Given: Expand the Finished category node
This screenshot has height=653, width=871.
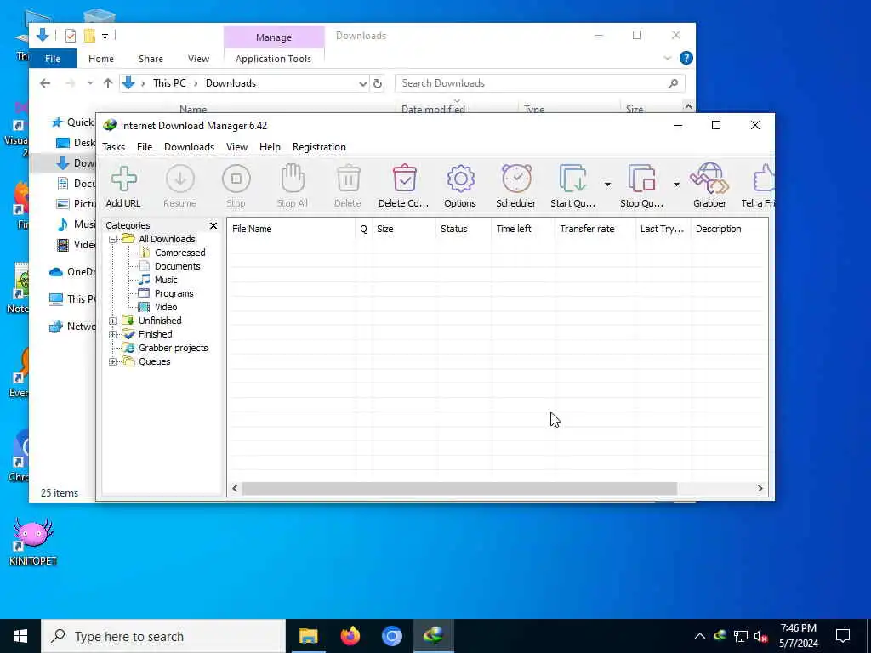Looking at the screenshot, I should point(113,334).
